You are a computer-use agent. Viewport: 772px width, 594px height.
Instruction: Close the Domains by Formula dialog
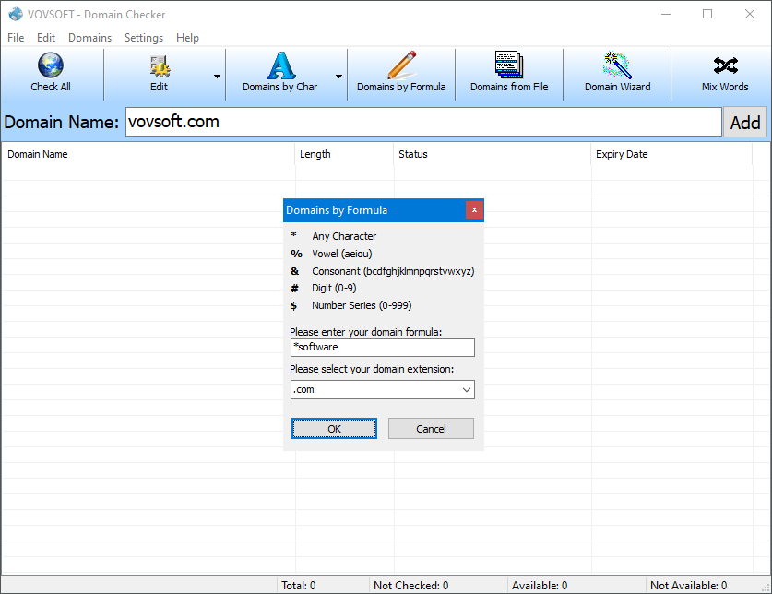point(474,209)
